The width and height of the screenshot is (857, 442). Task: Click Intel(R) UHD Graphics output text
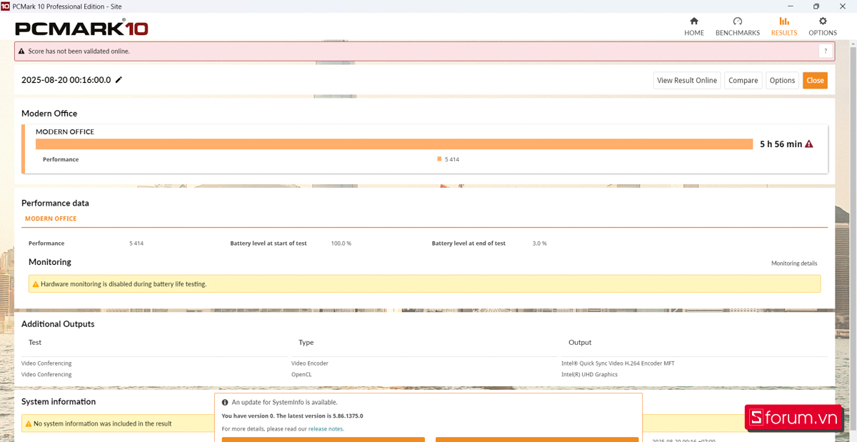(x=589, y=374)
